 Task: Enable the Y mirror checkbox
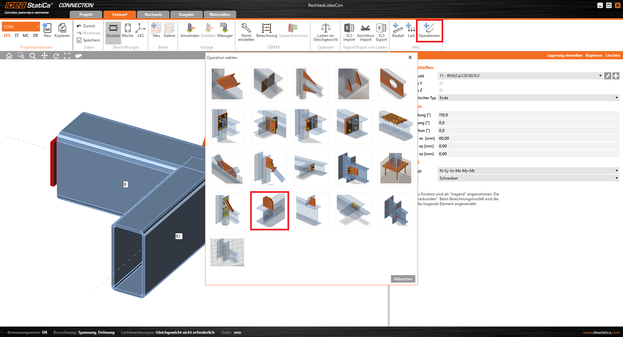tap(441, 83)
